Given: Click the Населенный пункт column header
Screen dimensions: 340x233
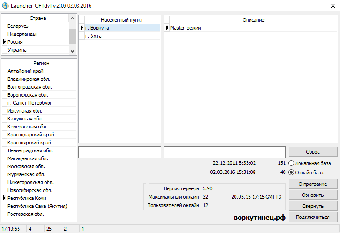Looking at the screenshot, I should [122, 20].
